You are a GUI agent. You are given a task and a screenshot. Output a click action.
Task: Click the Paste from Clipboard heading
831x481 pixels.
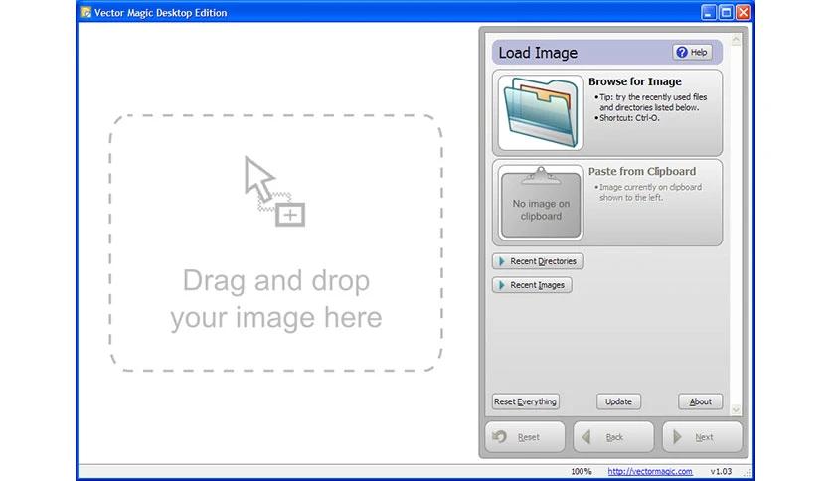coord(642,171)
